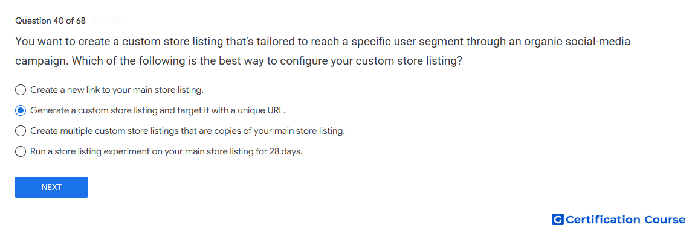Image resolution: width=695 pixels, height=231 pixels.
Task: Click question line starting 'You want to create'
Action: (x=323, y=42)
